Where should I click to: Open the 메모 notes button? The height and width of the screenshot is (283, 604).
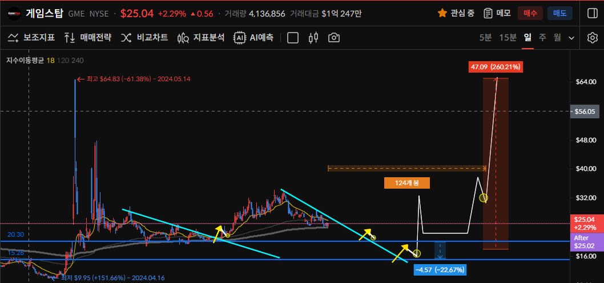pos(497,14)
